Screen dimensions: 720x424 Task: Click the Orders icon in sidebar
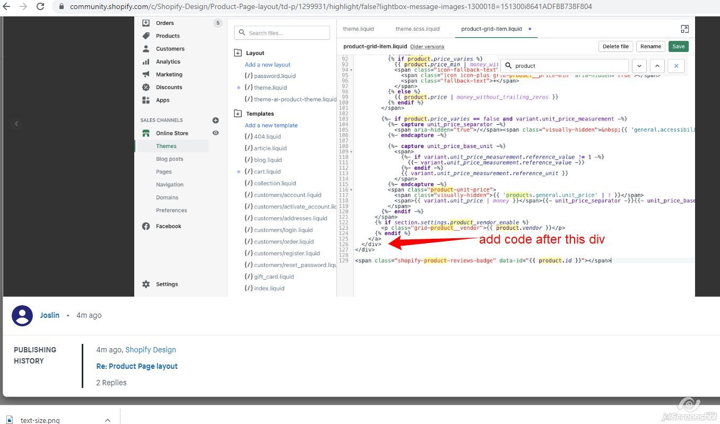coord(146,23)
